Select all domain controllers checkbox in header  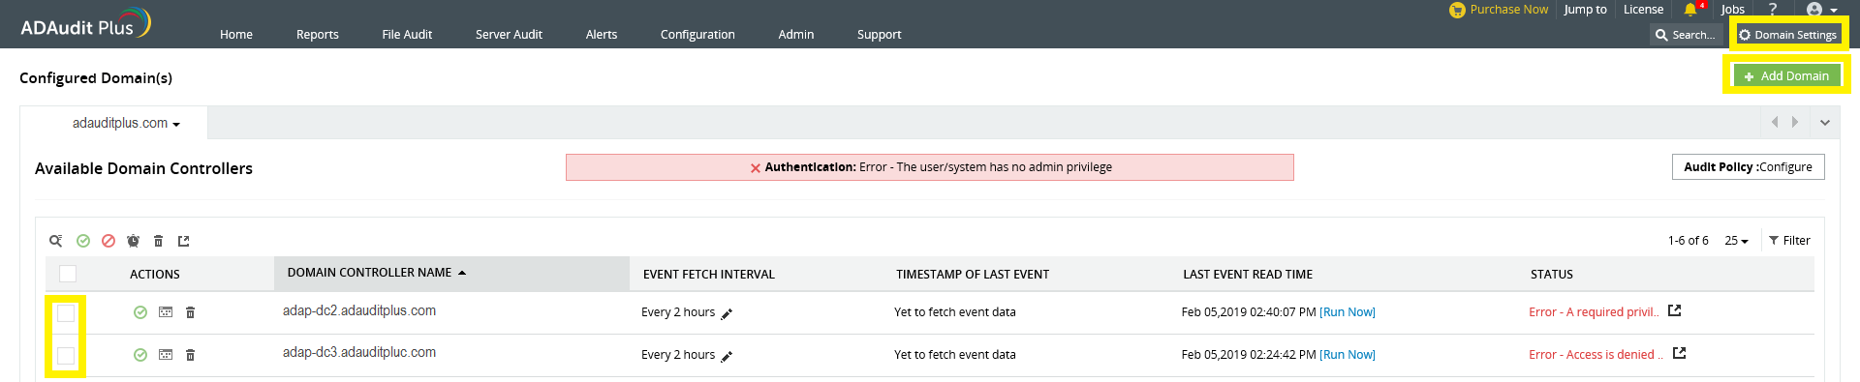pyautogui.click(x=68, y=274)
